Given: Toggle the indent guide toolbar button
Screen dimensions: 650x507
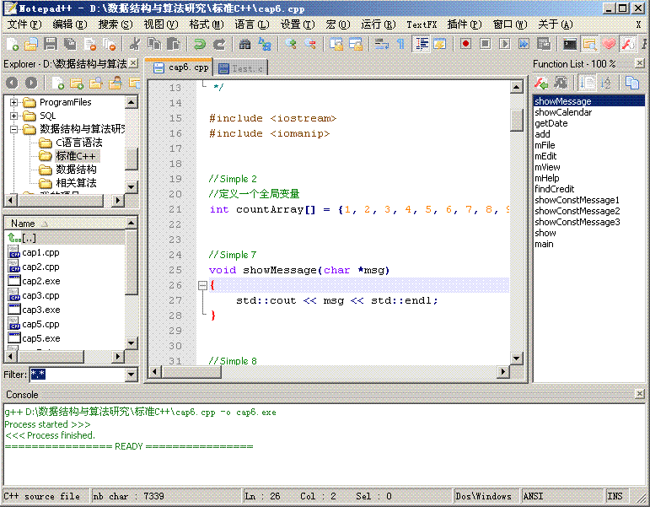Looking at the screenshot, I should (x=422, y=44).
